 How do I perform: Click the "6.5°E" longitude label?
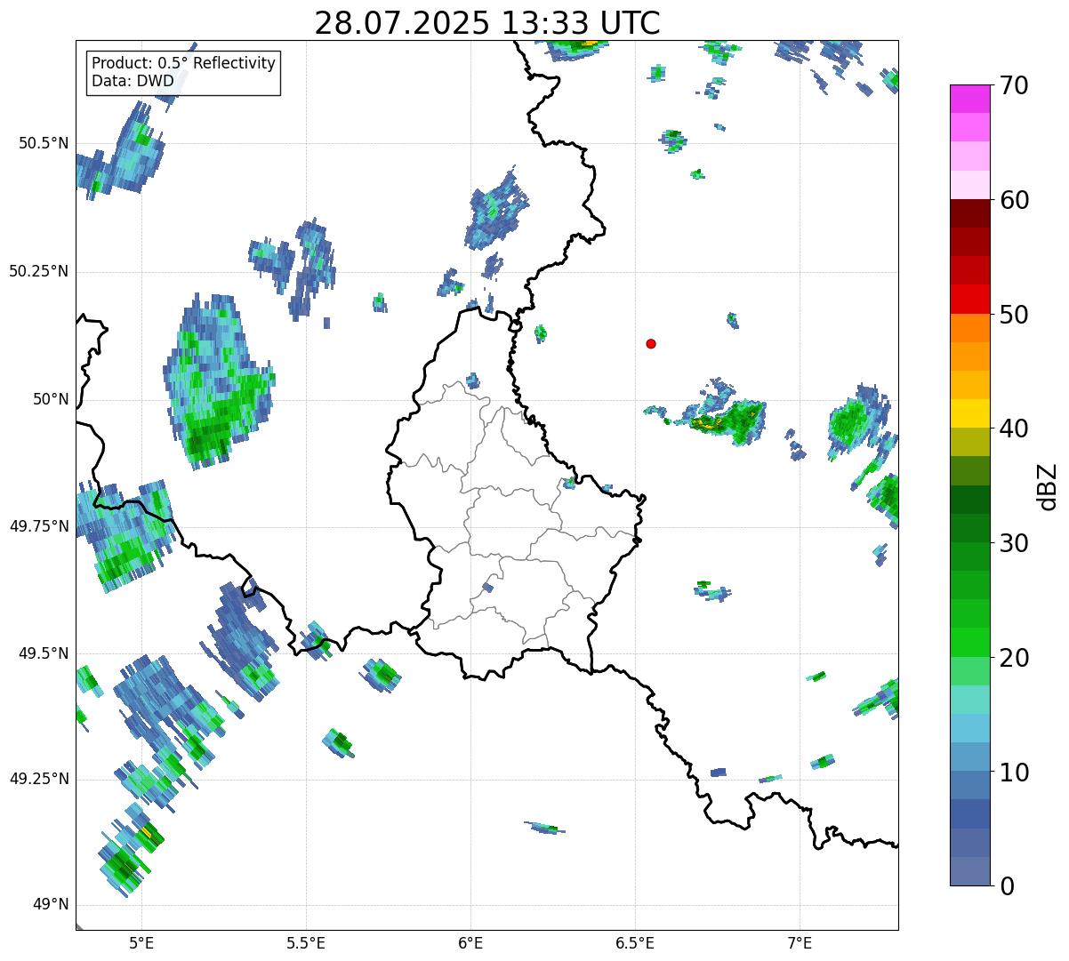tap(635, 943)
